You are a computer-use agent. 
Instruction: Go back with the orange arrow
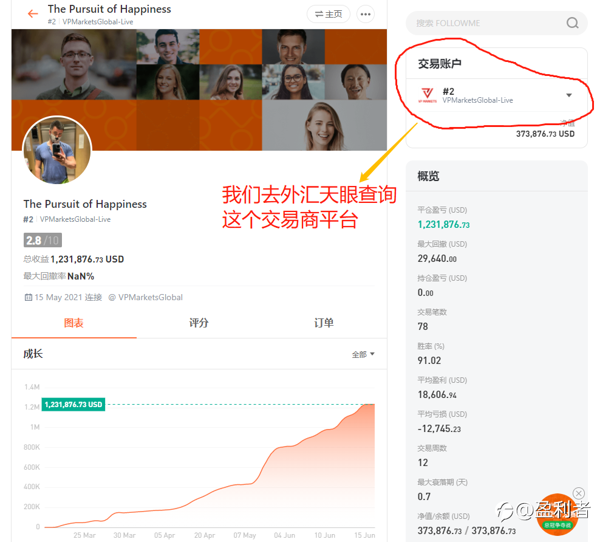point(33,14)
